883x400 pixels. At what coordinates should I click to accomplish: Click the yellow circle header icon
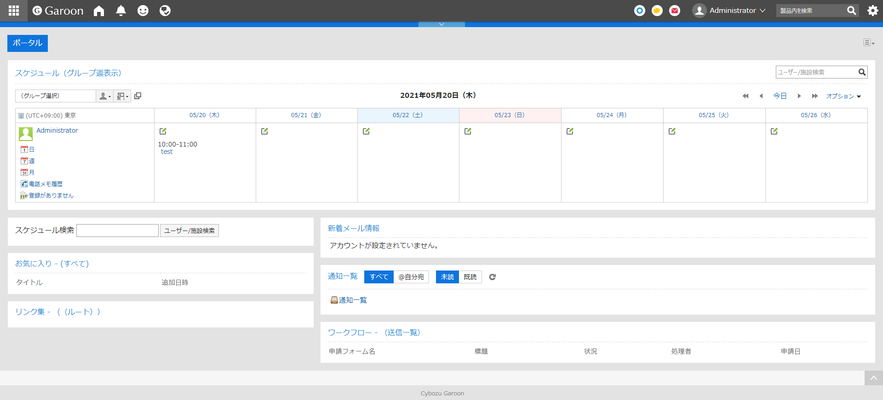click(x=657, y=11)
